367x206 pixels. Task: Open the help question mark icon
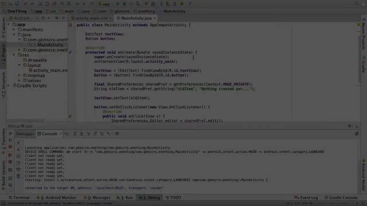click(x=190, y=4)
